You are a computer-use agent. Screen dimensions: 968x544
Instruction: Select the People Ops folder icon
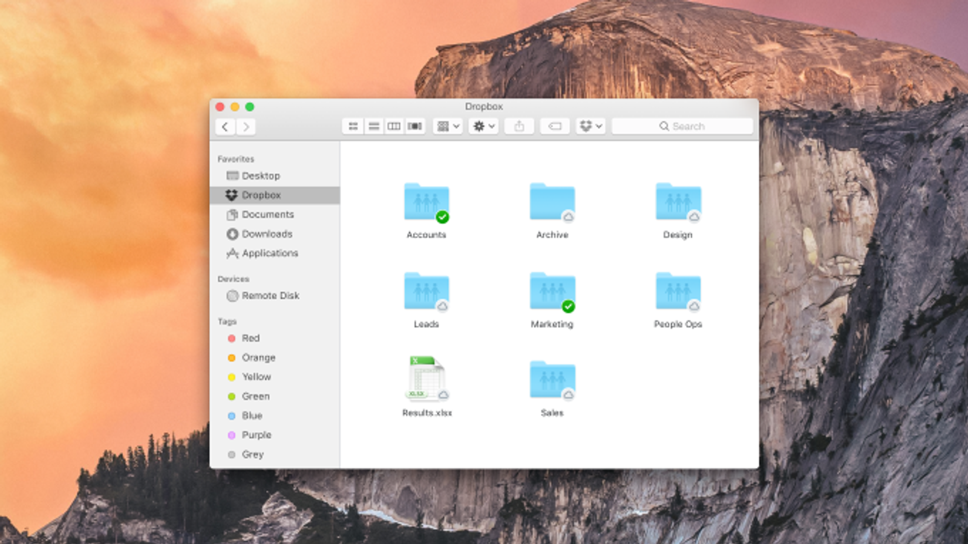click(x=678, y=291)
